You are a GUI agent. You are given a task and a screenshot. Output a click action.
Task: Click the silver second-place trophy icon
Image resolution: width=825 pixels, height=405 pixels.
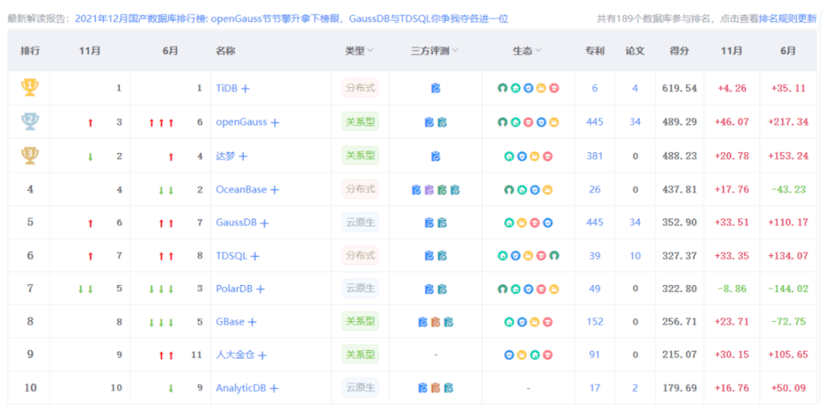30,122
